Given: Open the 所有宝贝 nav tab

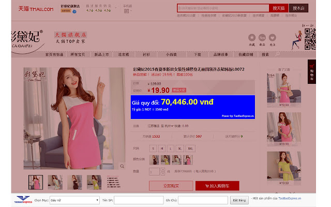Looking at the screenshot, I should pos(78,54).
